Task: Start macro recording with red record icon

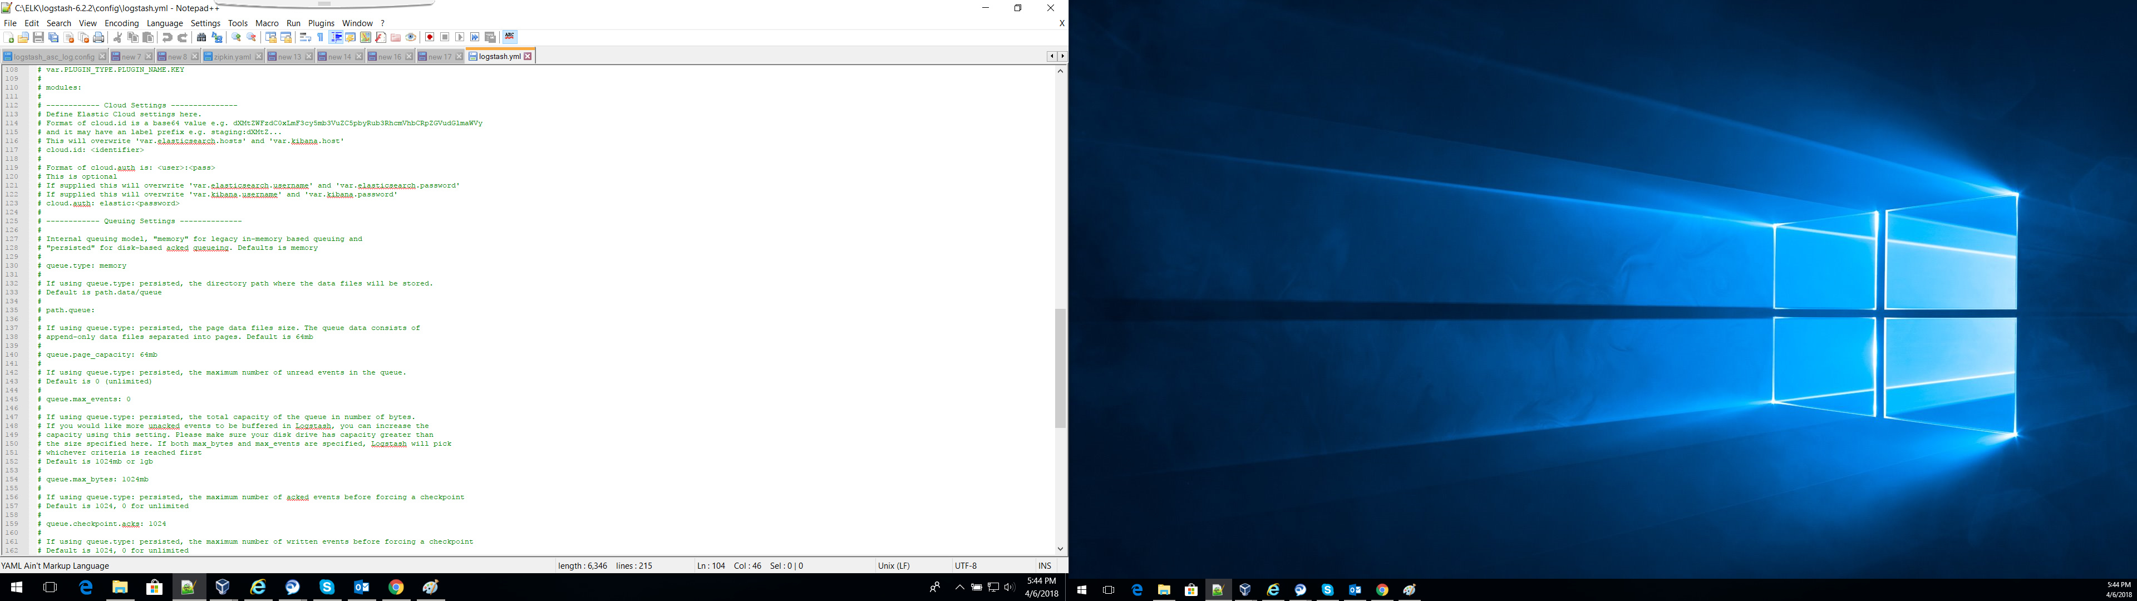Action: click(430, 37)
